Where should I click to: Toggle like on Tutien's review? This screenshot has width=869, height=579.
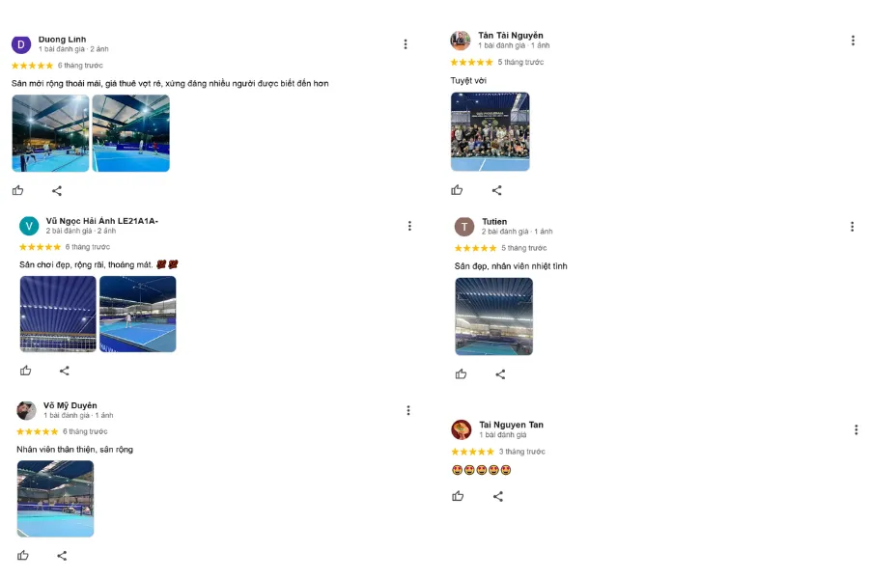461,374
